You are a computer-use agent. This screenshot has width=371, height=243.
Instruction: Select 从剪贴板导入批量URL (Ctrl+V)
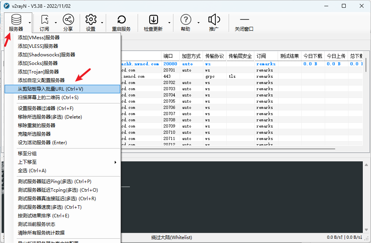pyautogui.click(x=63, y=89)
